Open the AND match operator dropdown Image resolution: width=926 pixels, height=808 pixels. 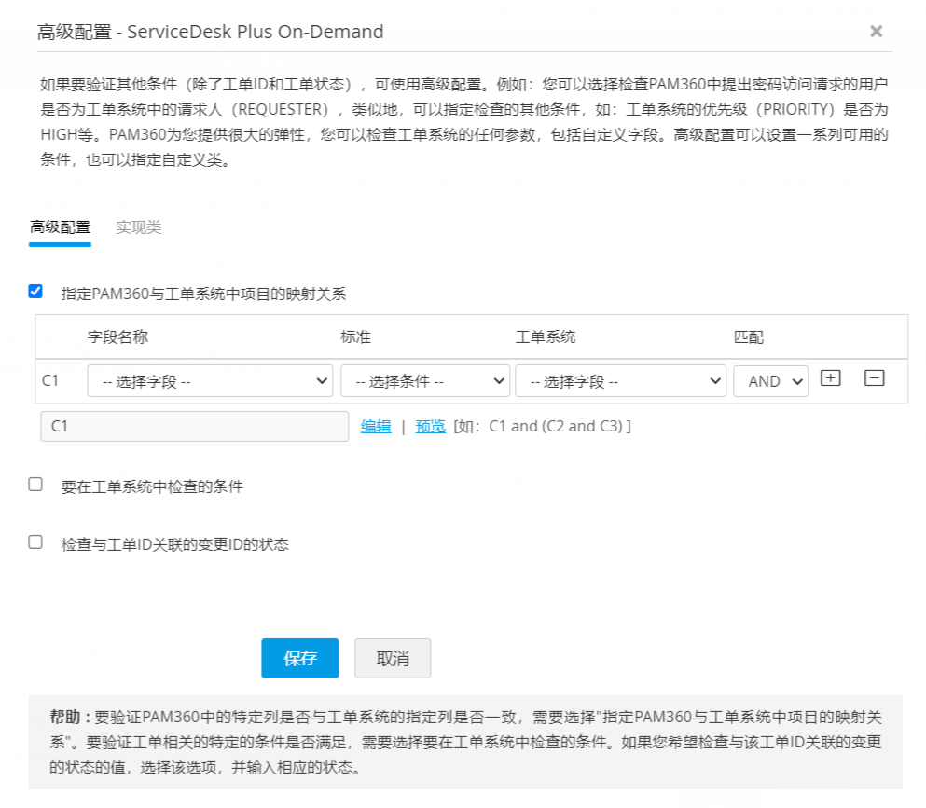click(770, 381)
